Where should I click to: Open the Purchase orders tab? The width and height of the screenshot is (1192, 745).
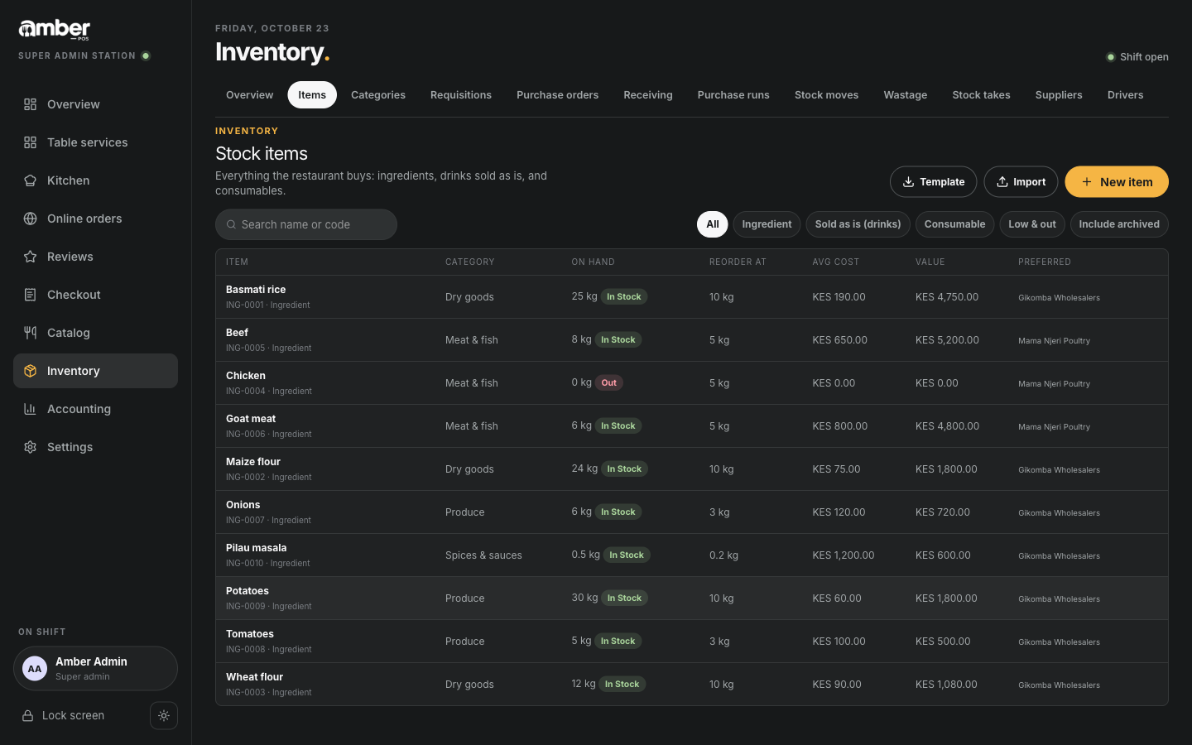click(557, 95)
